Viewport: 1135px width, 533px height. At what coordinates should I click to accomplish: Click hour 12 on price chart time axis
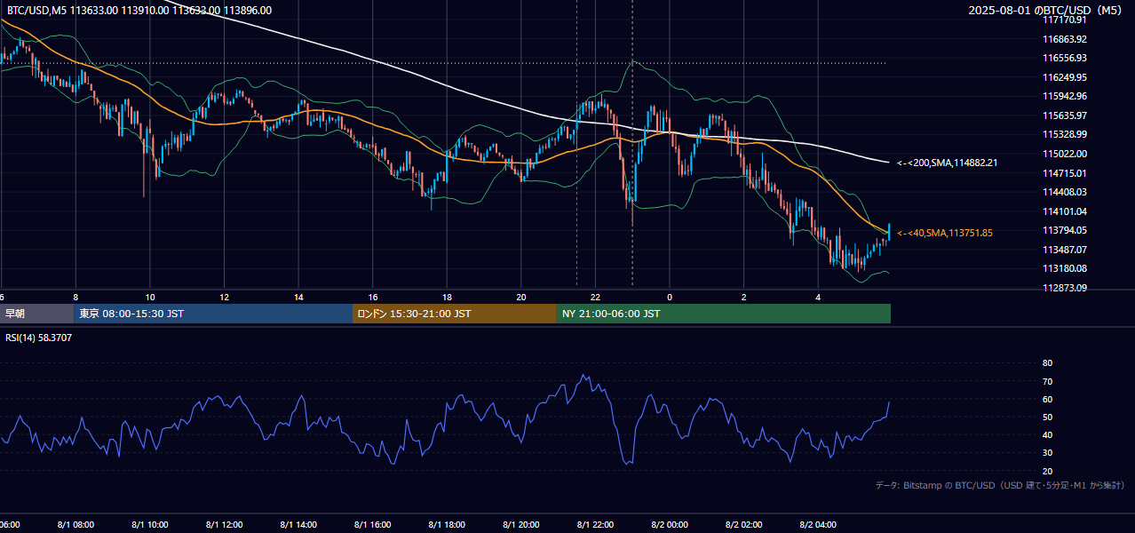point(224,297)
